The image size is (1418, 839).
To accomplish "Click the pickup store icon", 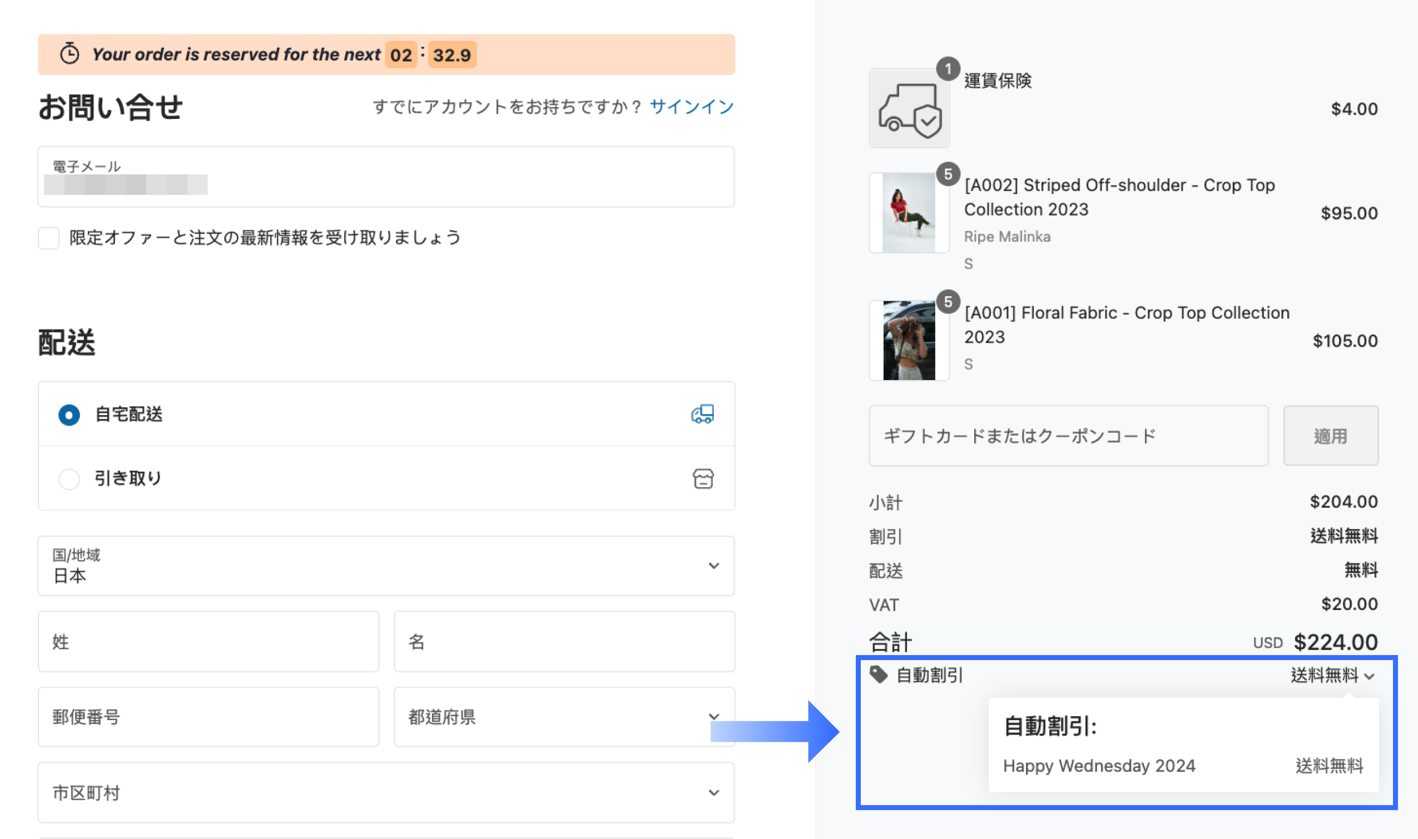I will 703,478.
